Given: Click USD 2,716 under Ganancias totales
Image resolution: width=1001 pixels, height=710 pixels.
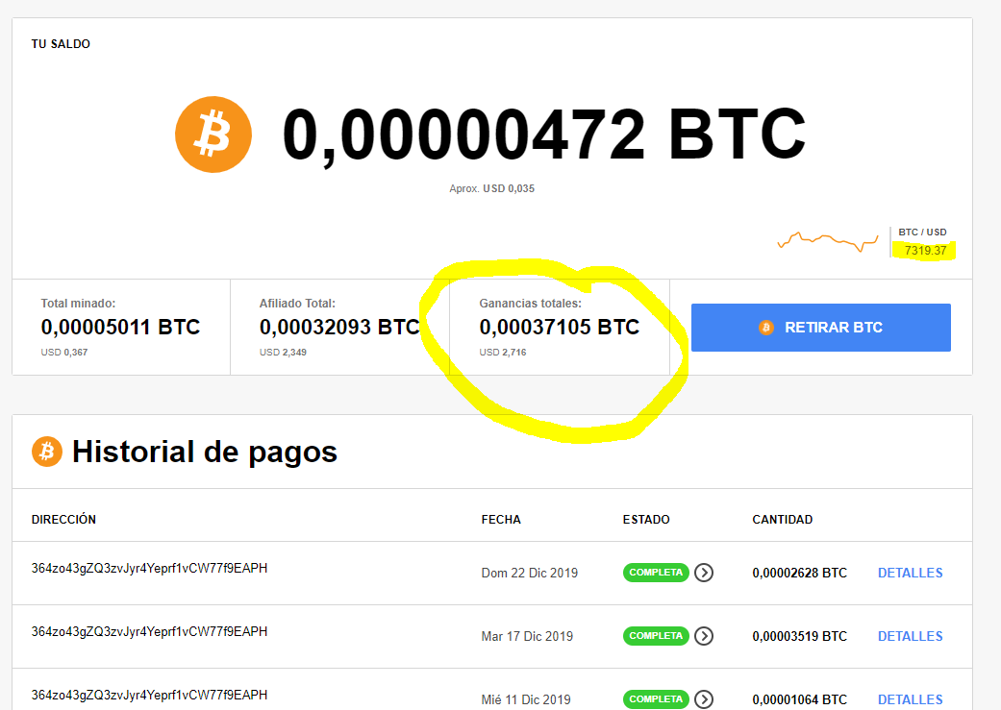Looking at the screenshot, I should (503, 353).
